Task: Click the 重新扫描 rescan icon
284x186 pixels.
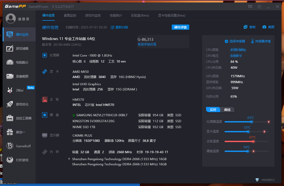Action: [113, 27]
